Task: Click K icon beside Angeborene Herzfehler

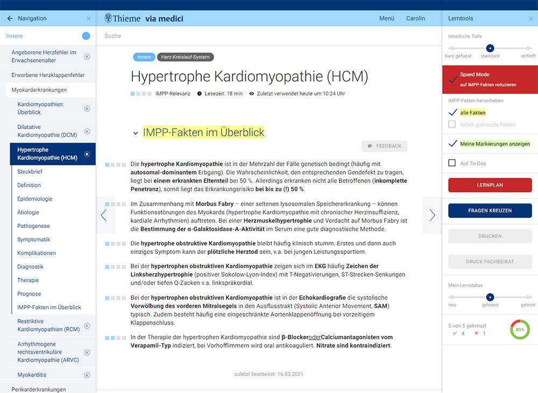Action: click(x=87, y=57)
